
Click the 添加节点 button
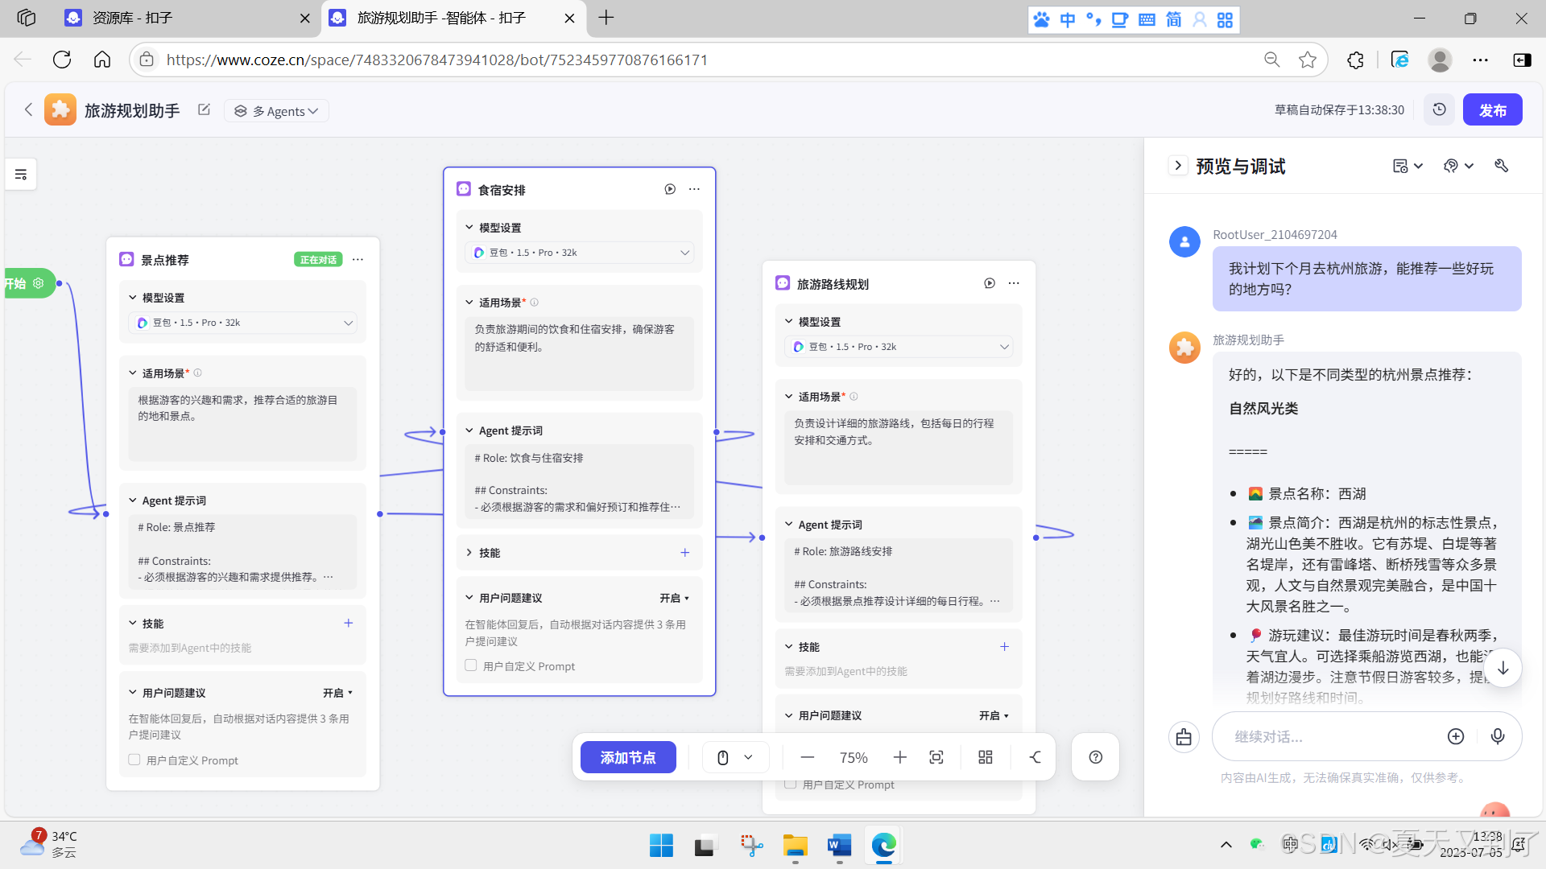pos(628,757)
